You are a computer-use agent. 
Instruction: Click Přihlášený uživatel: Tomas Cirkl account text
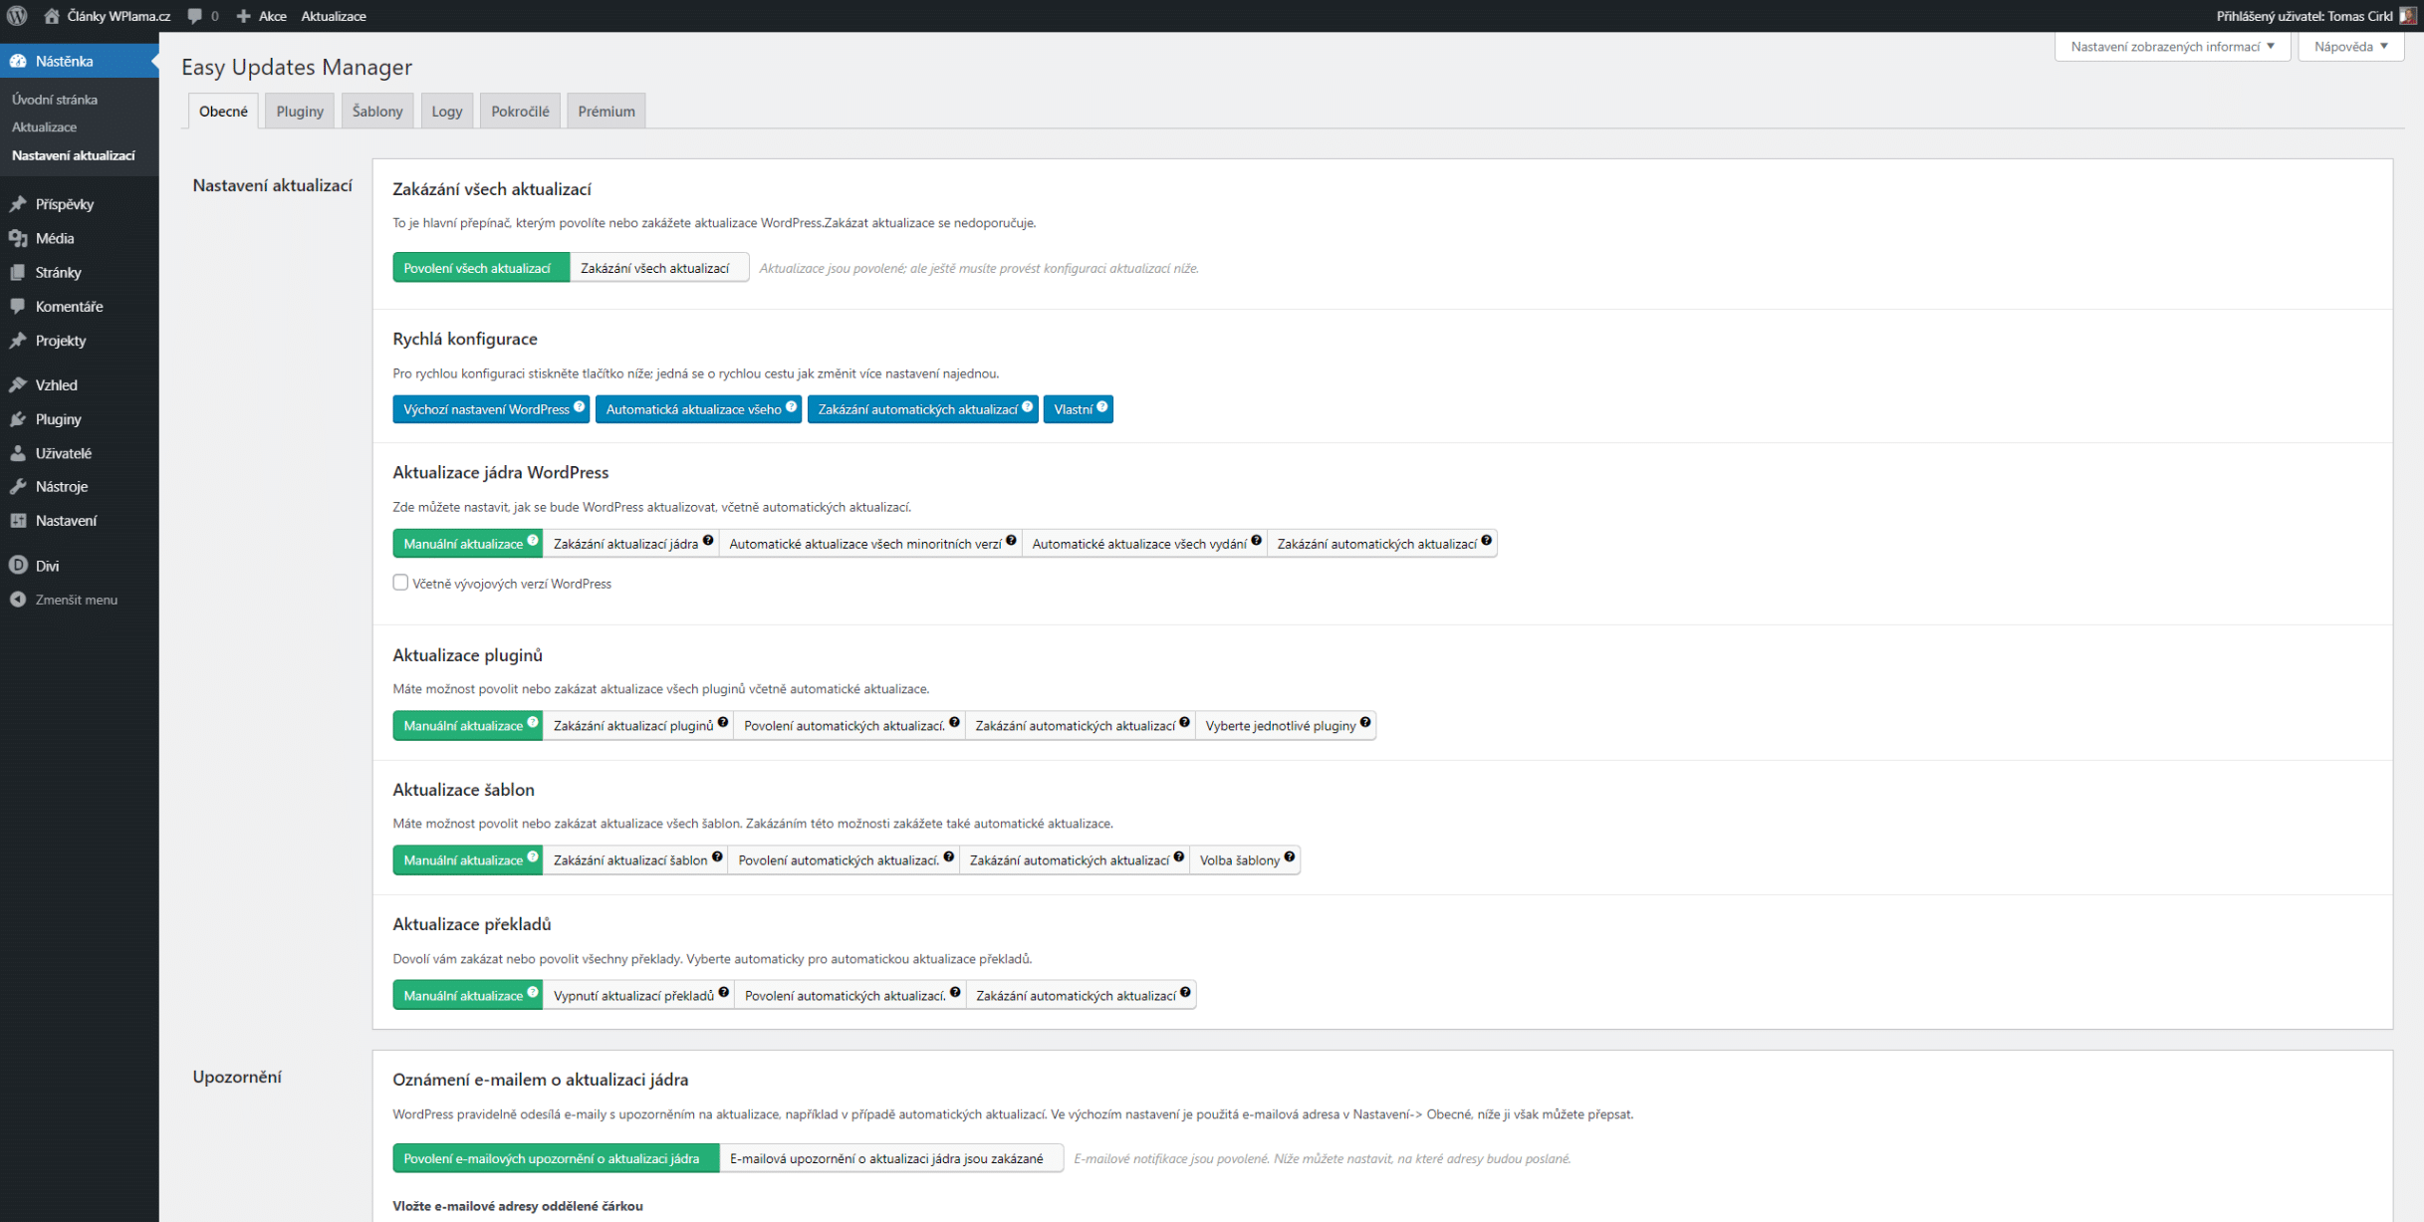[x=2304, y=16]
